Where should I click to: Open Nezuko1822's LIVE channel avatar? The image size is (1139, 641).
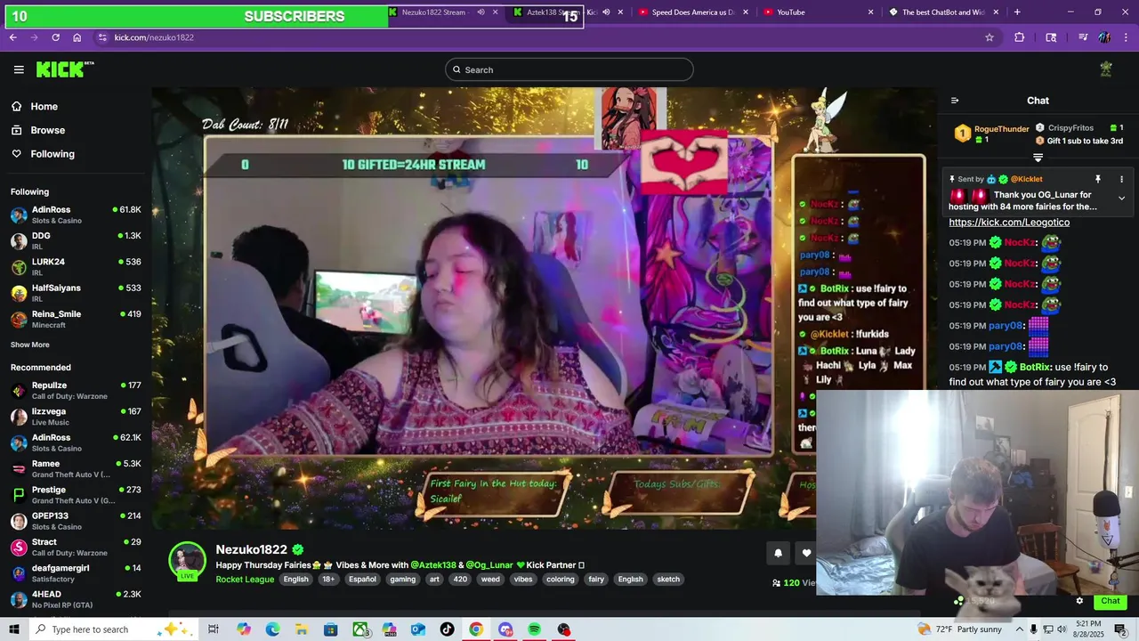coord(188,562)
